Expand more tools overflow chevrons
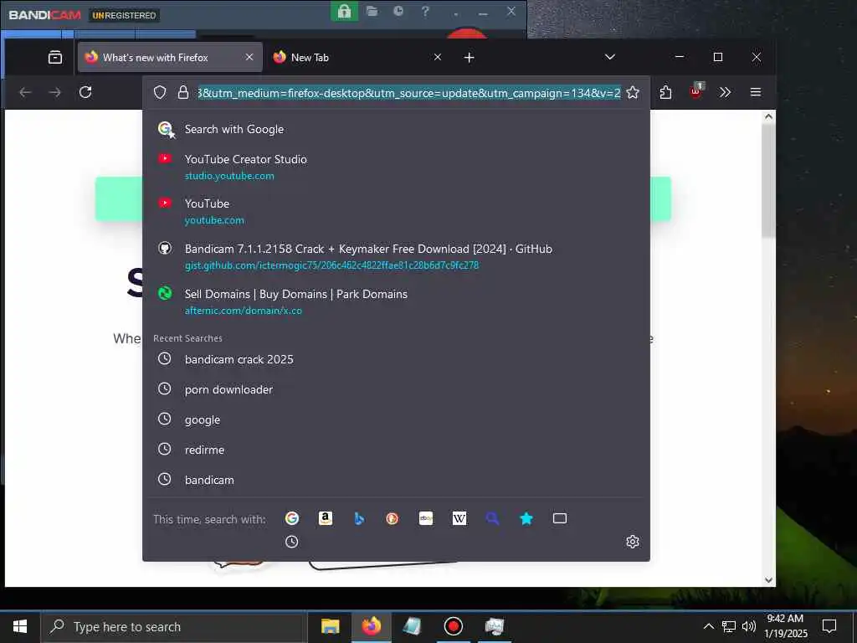The image size is (857, 643). [x=725, y=92]
